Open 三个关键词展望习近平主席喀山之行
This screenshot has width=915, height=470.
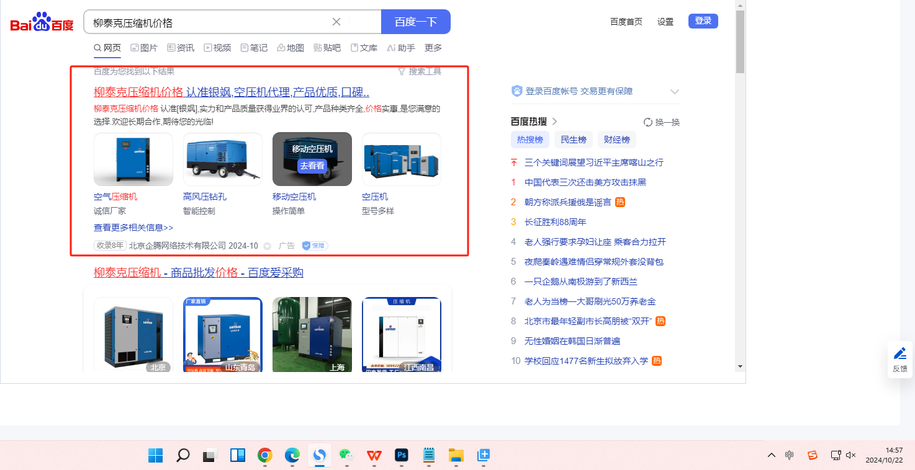(x=594, y=162)
